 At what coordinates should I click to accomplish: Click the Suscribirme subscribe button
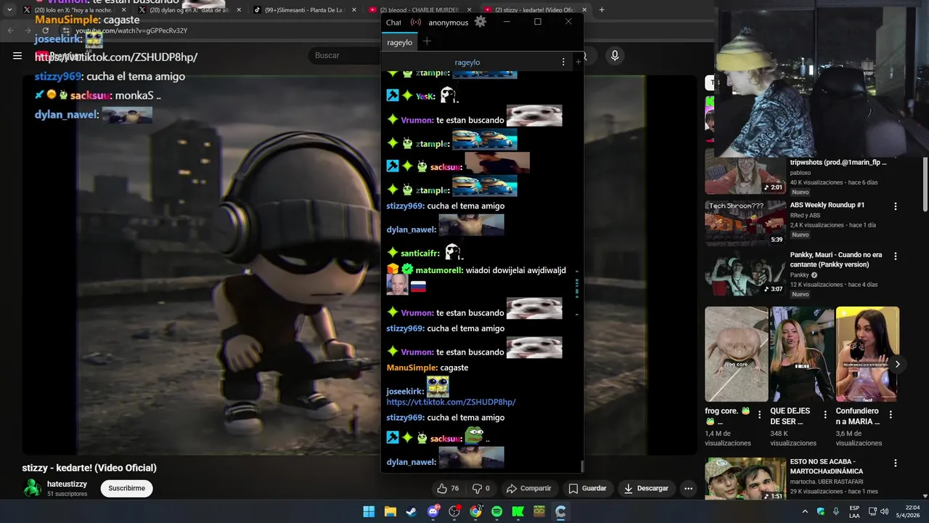(126, 488)
